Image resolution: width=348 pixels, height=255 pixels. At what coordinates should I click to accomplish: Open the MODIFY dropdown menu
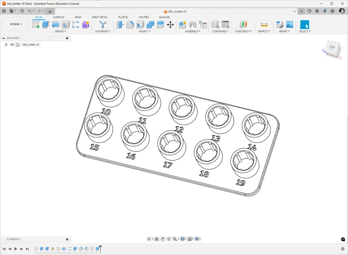(x=145, y=32)
